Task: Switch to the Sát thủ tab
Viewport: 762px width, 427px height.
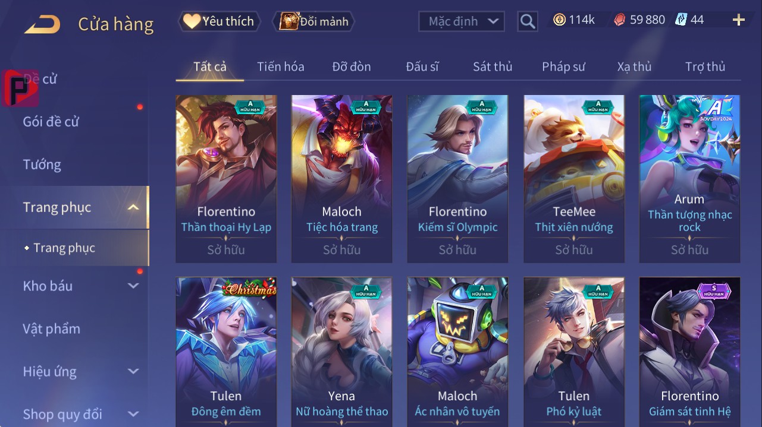Action: click(493, 67)
